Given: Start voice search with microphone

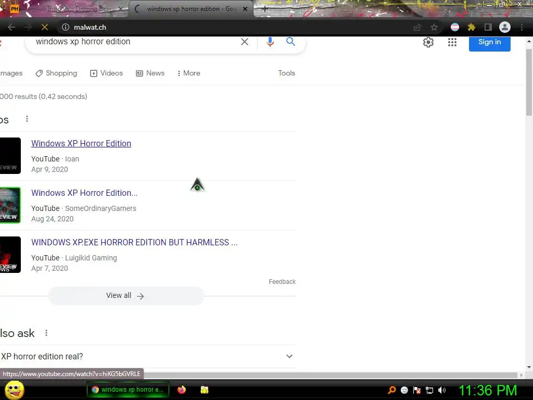Looking at the screenshot, I should (x=270, y=42).
